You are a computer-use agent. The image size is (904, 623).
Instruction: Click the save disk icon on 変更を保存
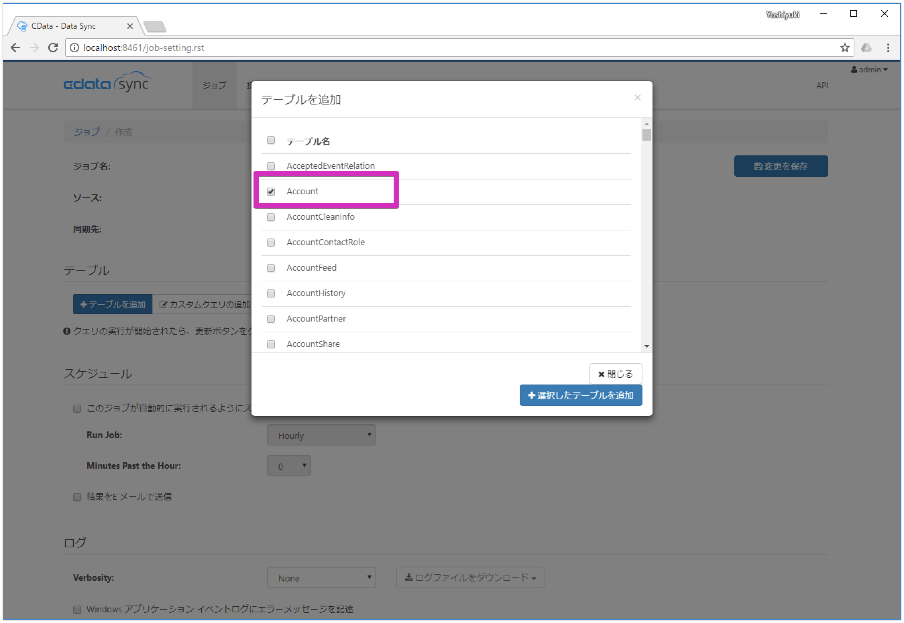[x=758, y=166]
